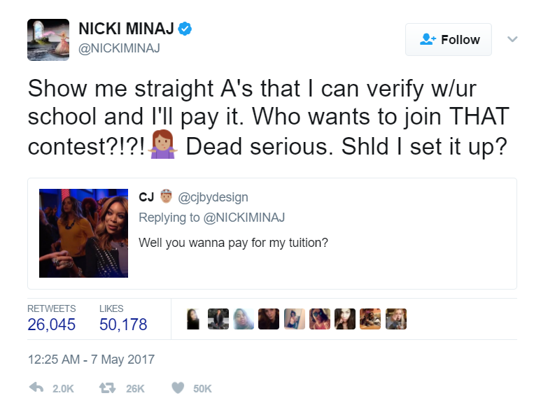The width and height of the screenshot is (548, 412).
Task: View the Retweets count 26,045
Action: pos(52,325)
